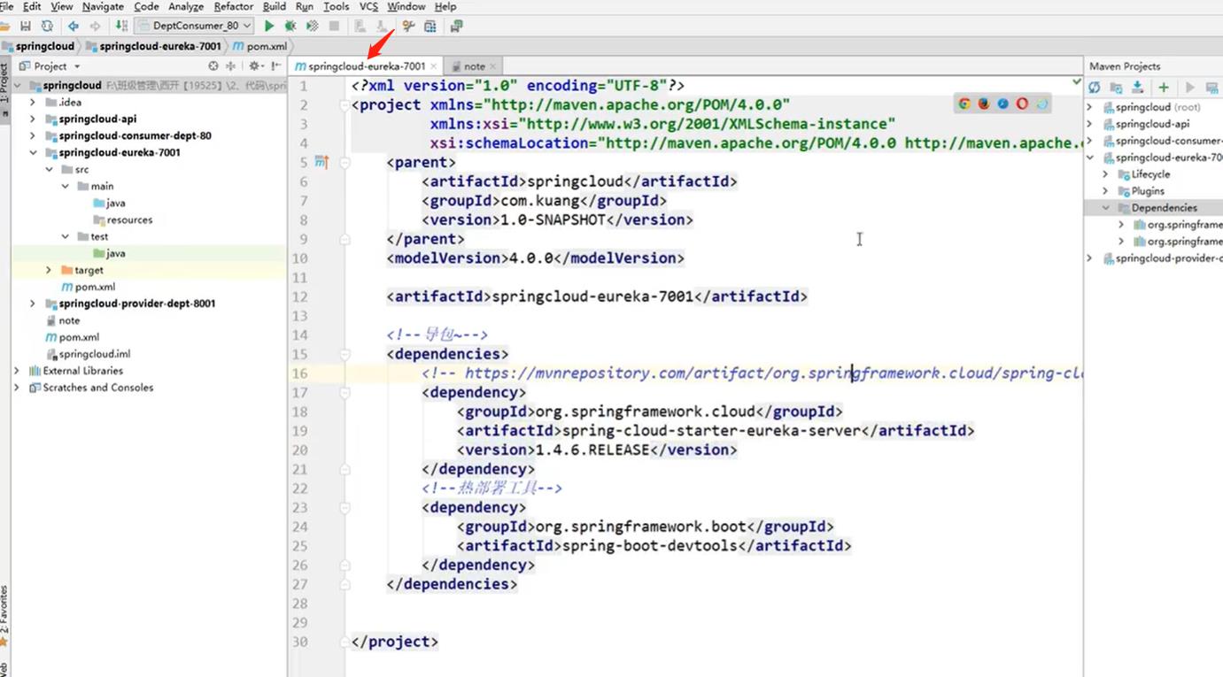Expand the target folder
This screenshot has height=677, width=1223.
49,270
